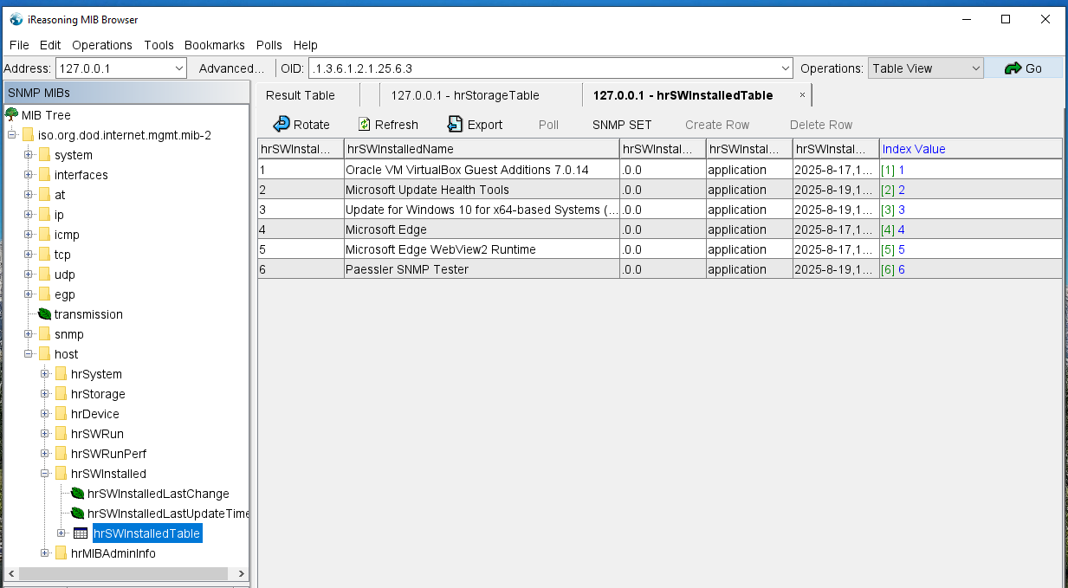Click the Rotate icon in toolbar
The image size is (1068, 588).
(282, 125)
